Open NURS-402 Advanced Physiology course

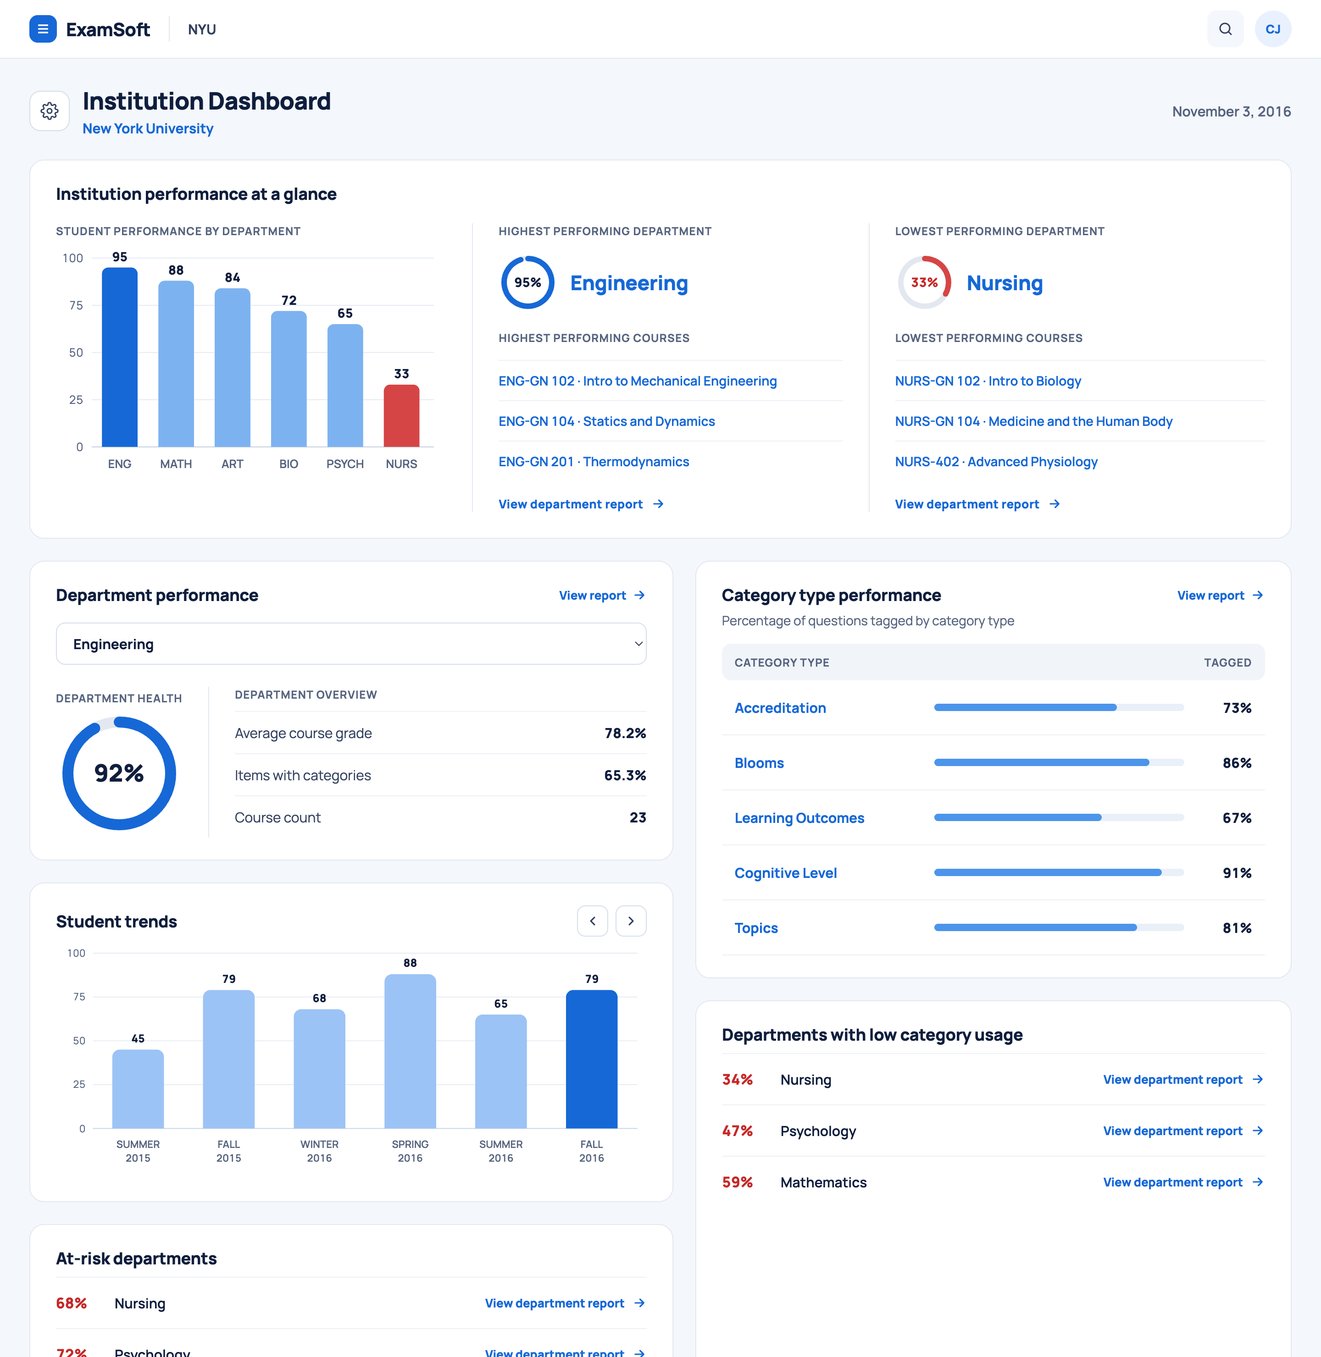(996, 462)
